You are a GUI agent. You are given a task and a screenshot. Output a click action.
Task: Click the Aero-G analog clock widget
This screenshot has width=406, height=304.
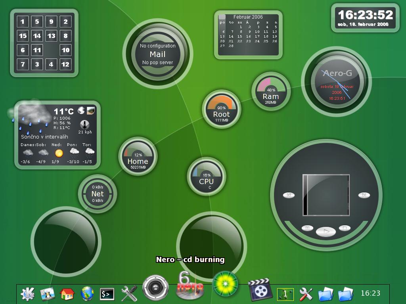[x=337, y=82]
